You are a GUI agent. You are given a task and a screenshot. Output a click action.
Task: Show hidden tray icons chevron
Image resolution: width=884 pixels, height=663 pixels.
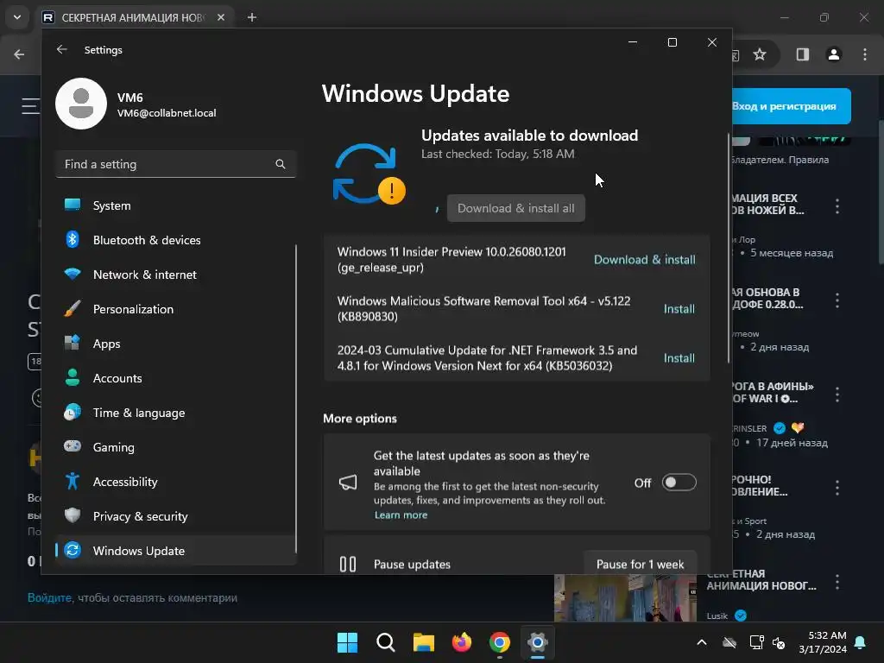coord(701,642)
